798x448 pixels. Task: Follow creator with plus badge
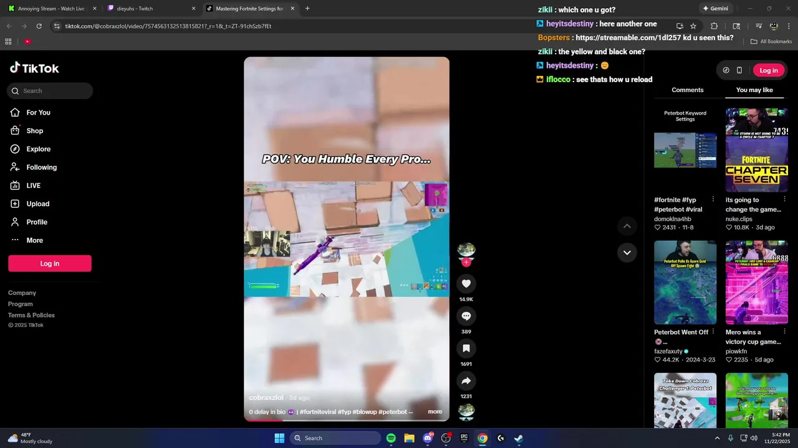coord(466,263)
